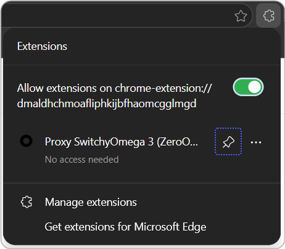Image resolution: width=285 pixels, height=249 pixels.
Task: Click the favorites star icon in address bar
Action: 241,16
